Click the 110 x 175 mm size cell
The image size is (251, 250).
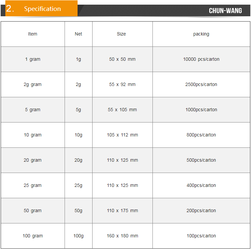point(122,210)
